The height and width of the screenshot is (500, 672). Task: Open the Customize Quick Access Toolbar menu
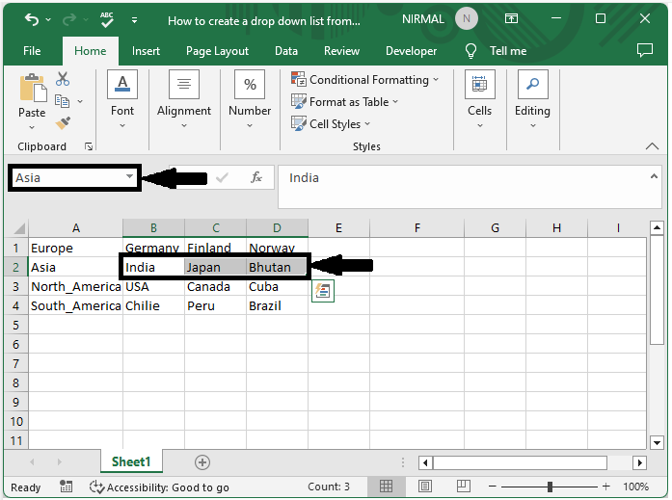coord(135,19)
